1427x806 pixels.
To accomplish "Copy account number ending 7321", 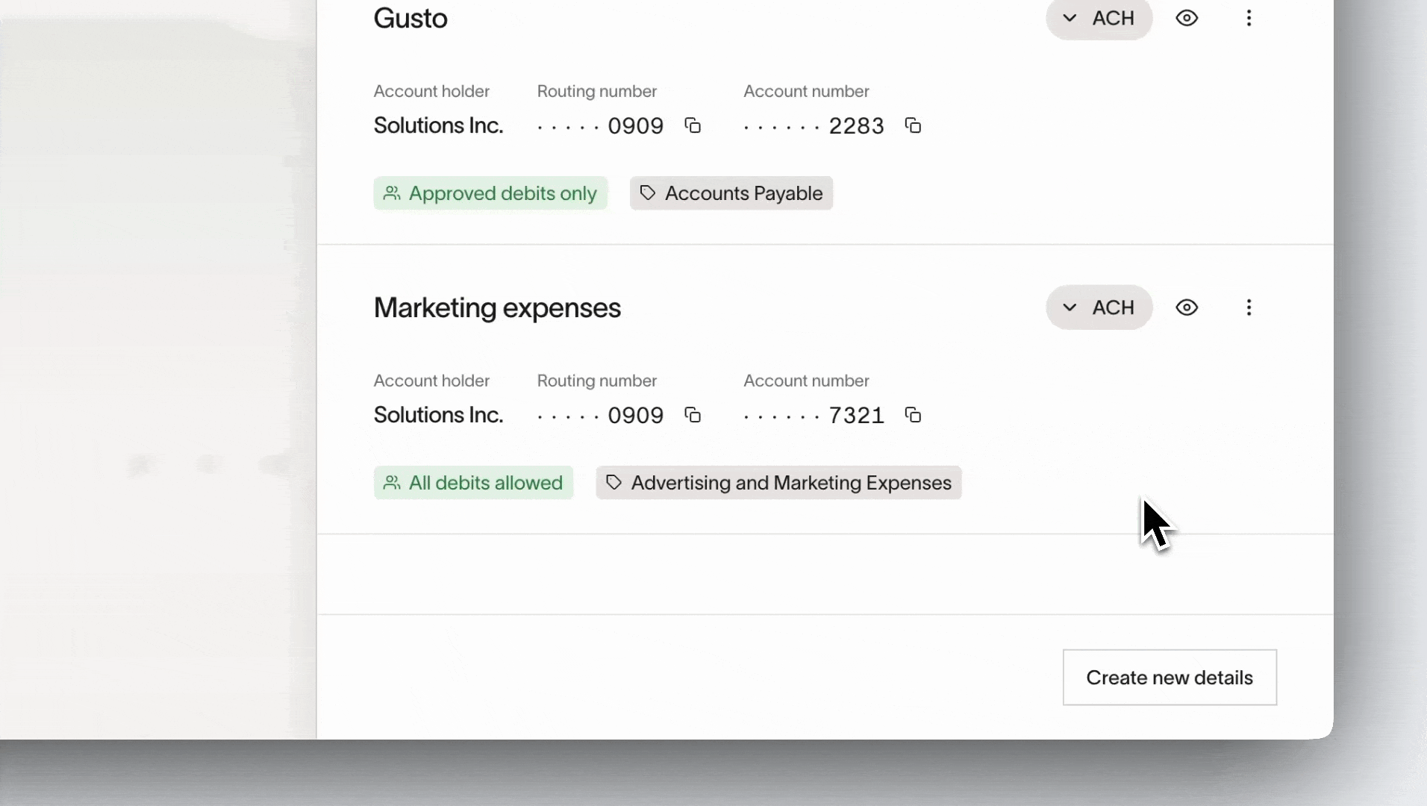I will (x=913, y=415).
